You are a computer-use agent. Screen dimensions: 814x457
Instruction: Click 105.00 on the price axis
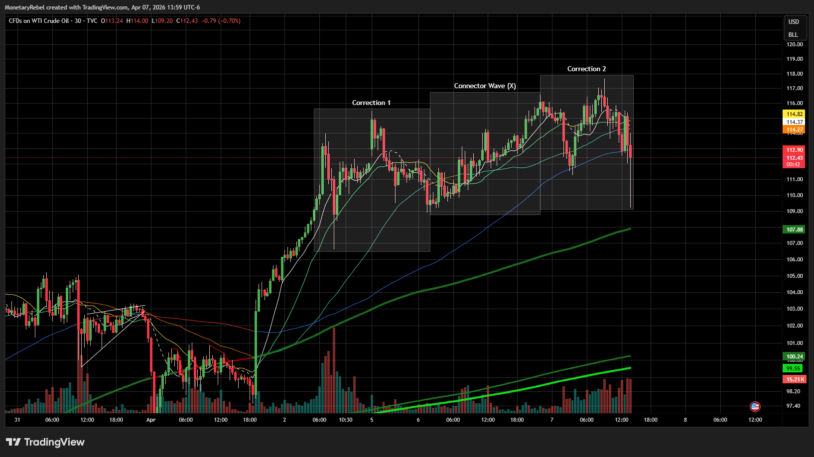[x=795, y=276]
